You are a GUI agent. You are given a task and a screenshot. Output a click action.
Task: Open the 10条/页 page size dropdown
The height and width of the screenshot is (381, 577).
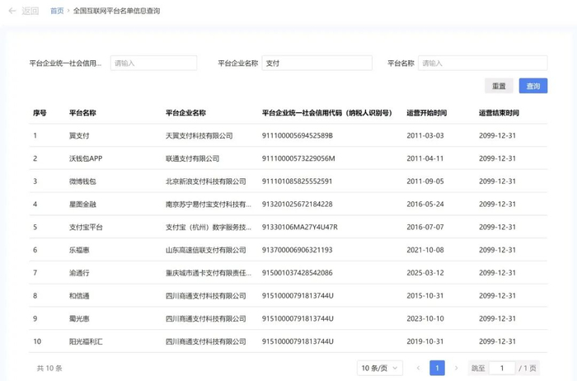(x=380, y=368)
